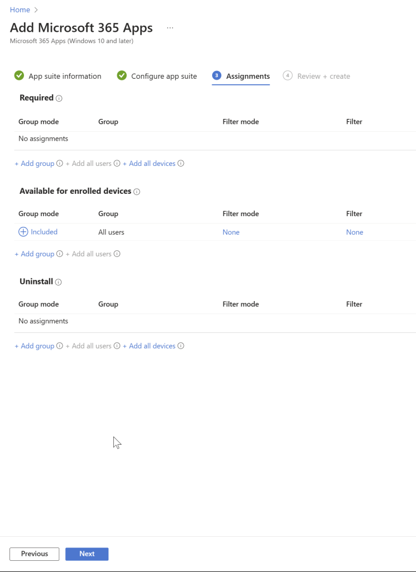Click info icon after Required Add all devices
Image resolution: width=416 pixels, height=572 pixels.
click(x=181, y=164)
